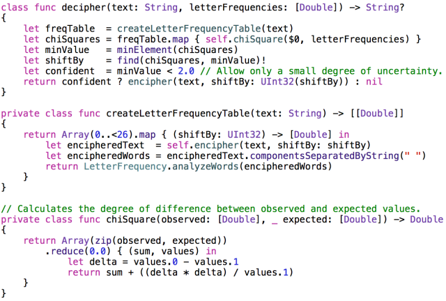Click the decipher function name in its declaration

pyautogui.click(x=82, y=6)
